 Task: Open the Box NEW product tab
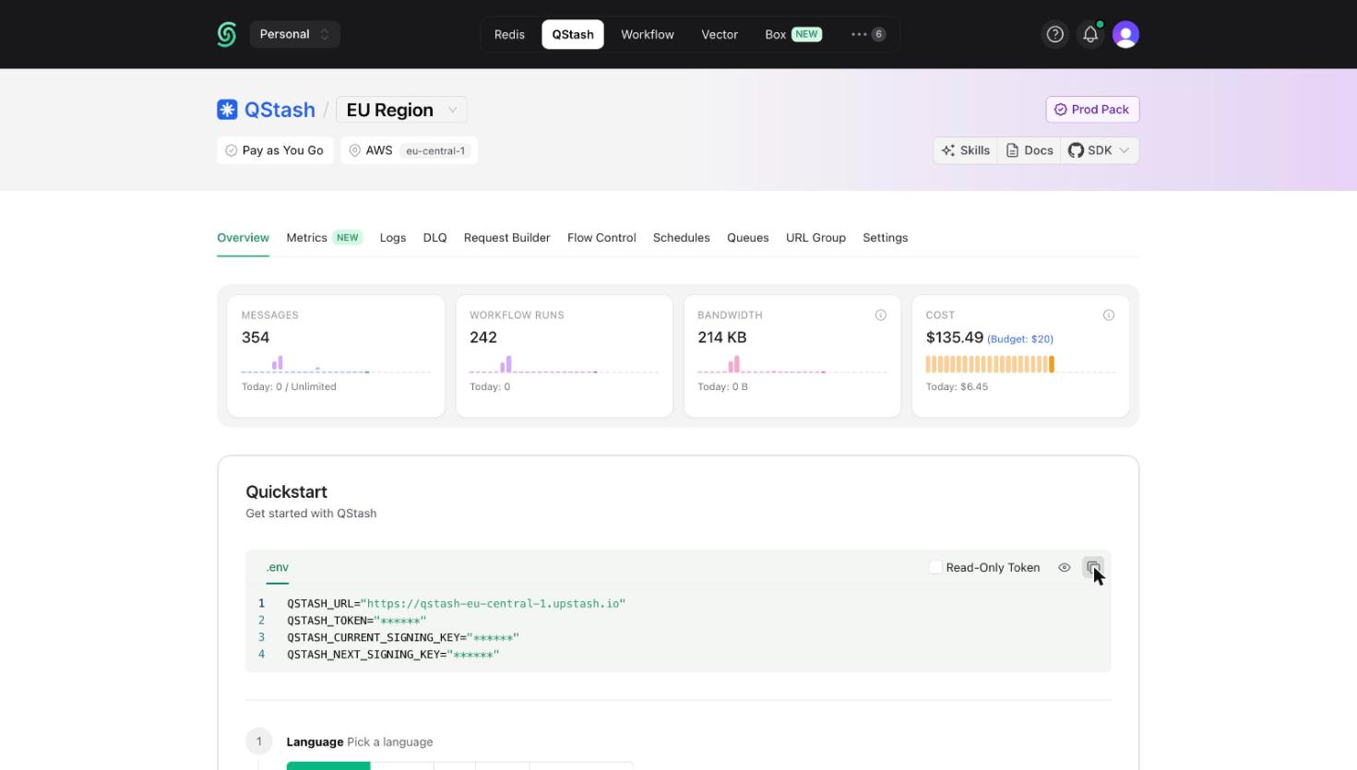click(793, 34)
